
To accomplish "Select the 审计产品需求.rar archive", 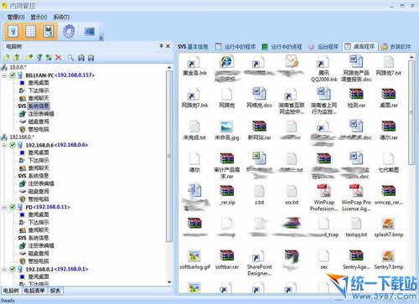I will click(x=226, y=166).
